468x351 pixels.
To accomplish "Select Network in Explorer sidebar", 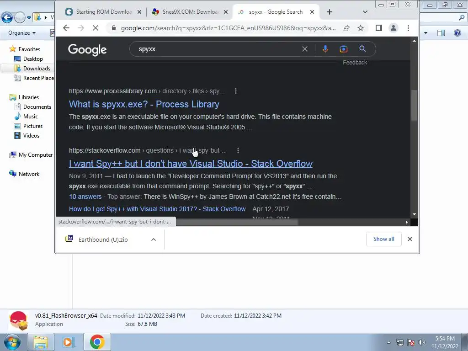I will coord(29,174).
